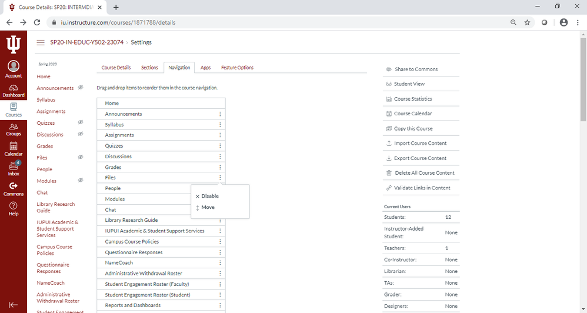This screenshot has height=313, width=587.
Task: Switch to the Feature Options tab
Action: [x=237, y=68]
